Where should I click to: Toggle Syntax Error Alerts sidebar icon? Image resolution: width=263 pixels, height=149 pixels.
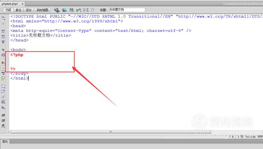[3, 78]
